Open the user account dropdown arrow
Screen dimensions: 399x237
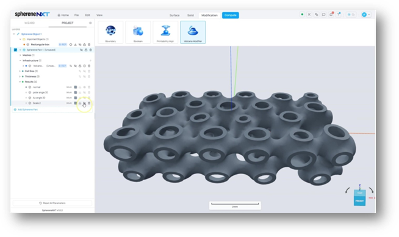[368, 15]
